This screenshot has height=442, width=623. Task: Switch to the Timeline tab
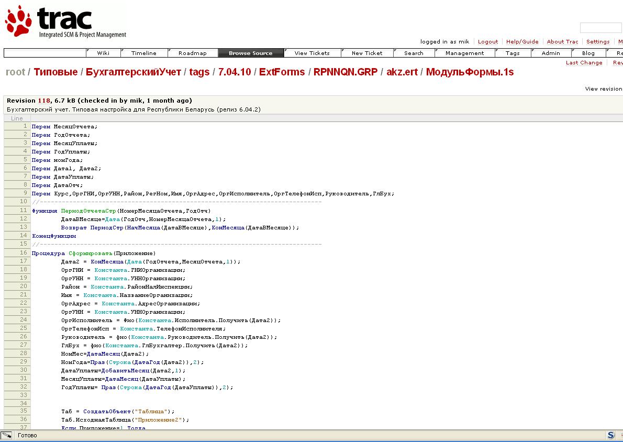[x=143, y=53]
